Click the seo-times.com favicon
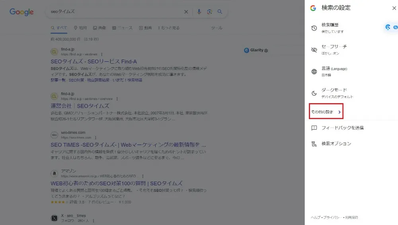 54,135
